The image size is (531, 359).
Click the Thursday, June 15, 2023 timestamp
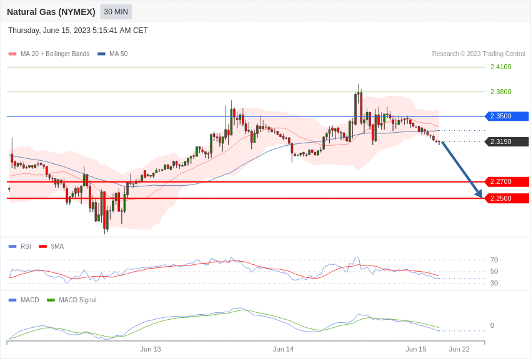(78, 31)
